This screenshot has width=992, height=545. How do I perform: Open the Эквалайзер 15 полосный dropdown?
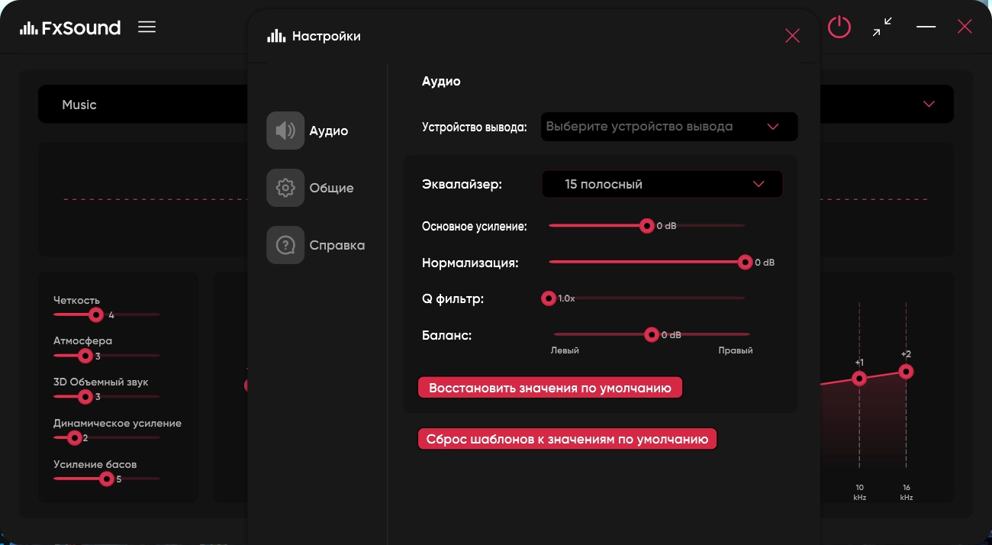pyautogui.click(x=662, y=184)
